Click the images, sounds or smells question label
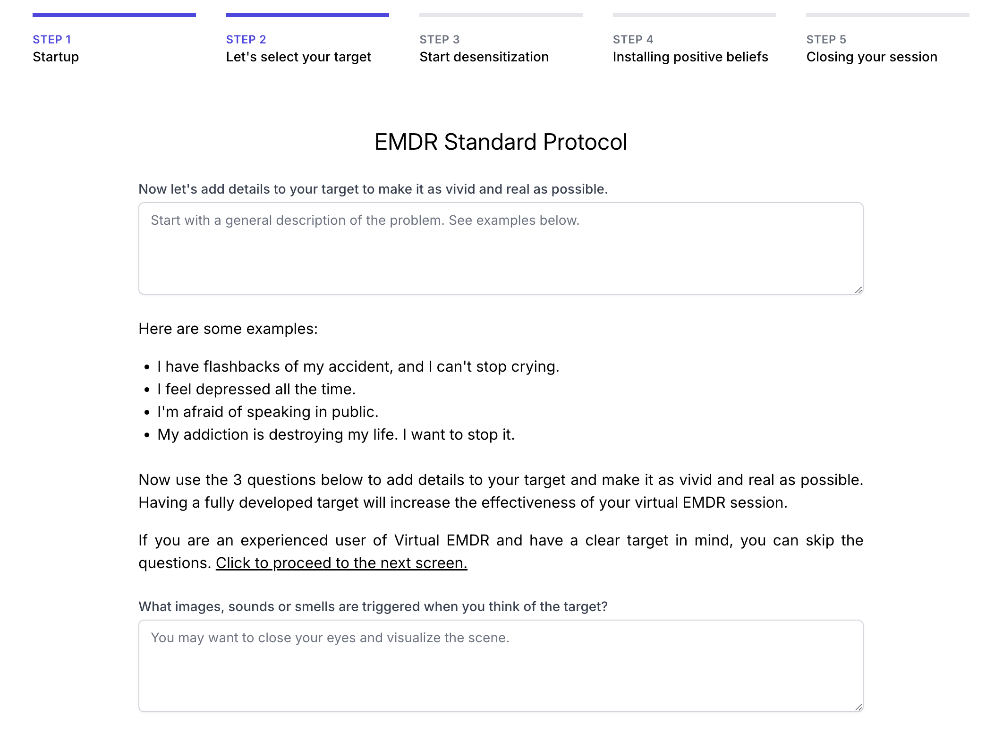This screenshot has width=986, height=732. (x=373, y=606)
